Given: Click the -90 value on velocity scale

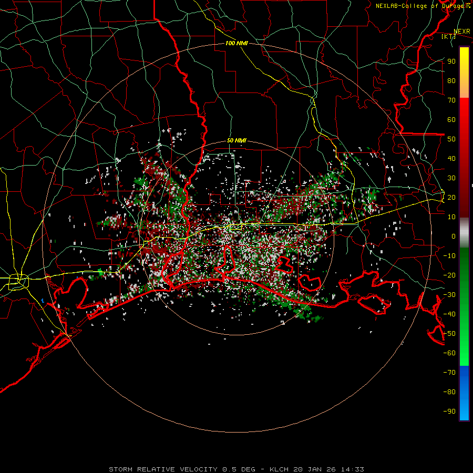Looking at the screenshot, I should tap(449, 412).
